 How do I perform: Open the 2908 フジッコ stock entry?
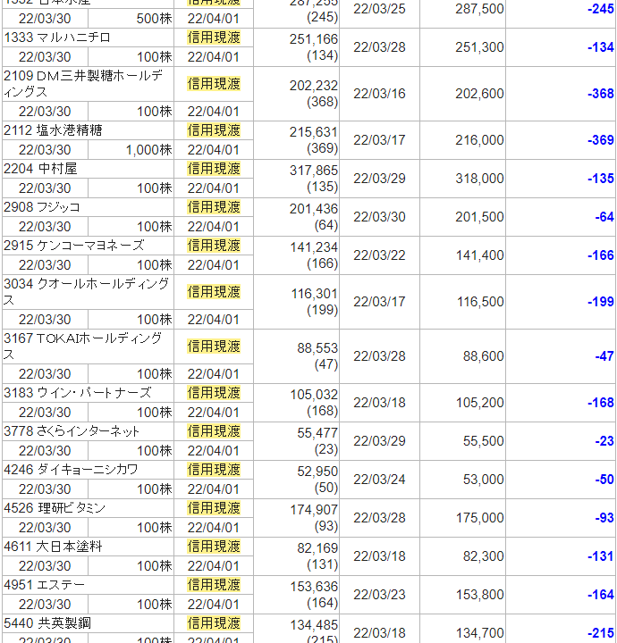(x=42, y=207)
